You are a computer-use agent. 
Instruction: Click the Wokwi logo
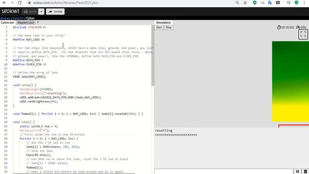[x=10, y=12]
